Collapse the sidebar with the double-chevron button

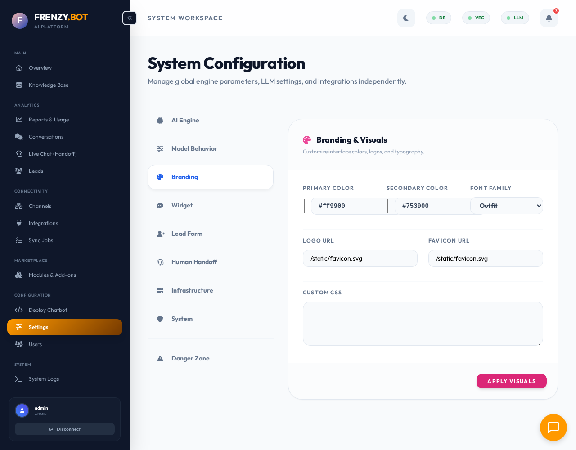click(129, 18)
